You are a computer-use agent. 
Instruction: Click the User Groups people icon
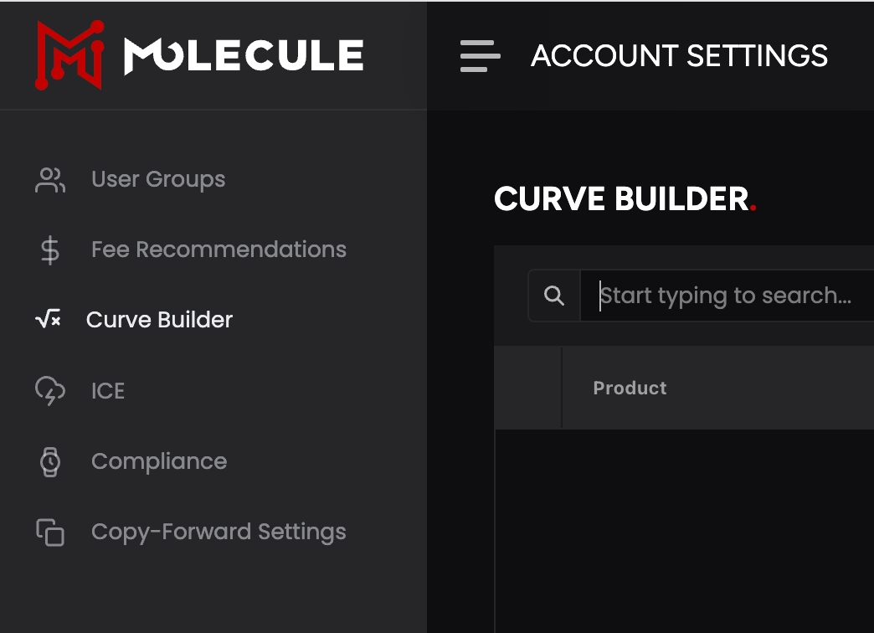coord(49,179)
